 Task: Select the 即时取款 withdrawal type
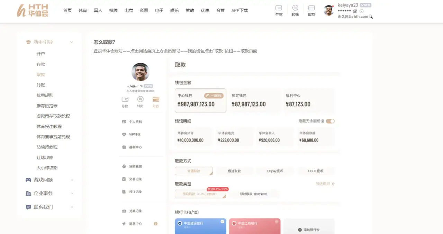253,194
